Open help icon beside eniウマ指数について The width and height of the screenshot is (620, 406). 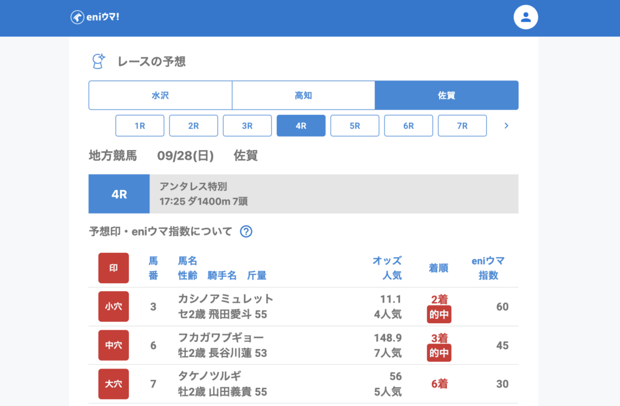(x=246, y=231)
